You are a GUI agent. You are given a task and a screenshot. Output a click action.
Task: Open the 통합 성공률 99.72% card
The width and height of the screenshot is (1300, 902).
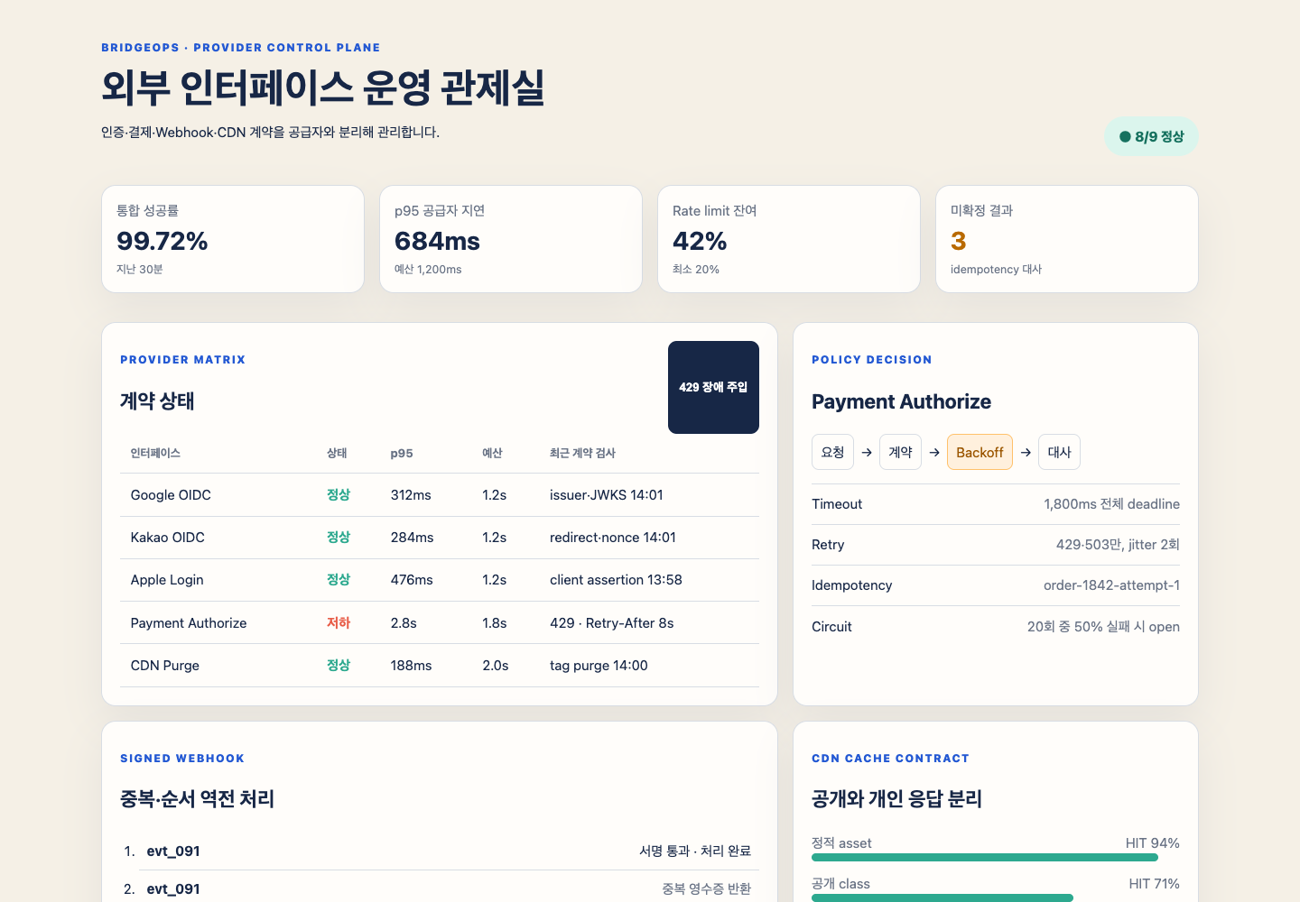point(233,239)
